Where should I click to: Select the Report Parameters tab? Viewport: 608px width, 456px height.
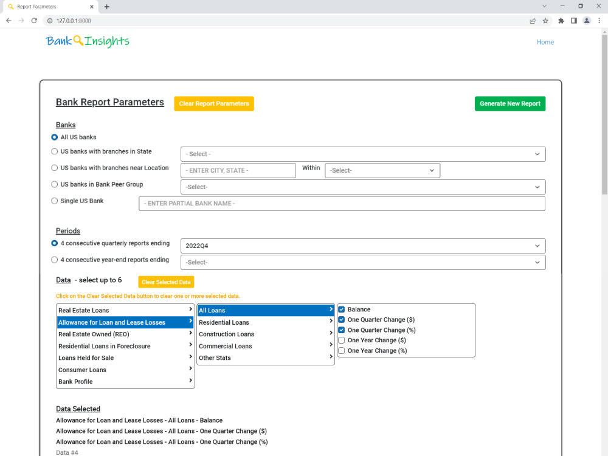(x=50, y=7)
